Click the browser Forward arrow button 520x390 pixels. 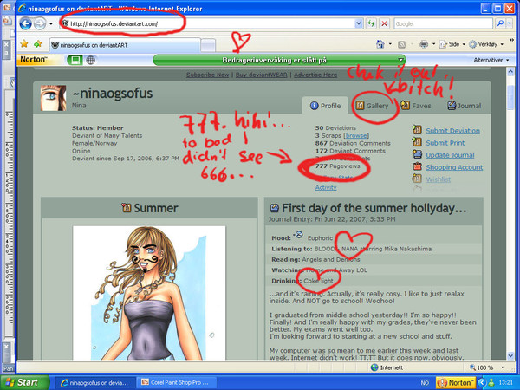[40, 23]
